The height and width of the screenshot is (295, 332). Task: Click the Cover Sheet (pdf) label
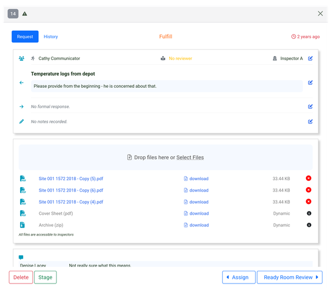point(55,214)
